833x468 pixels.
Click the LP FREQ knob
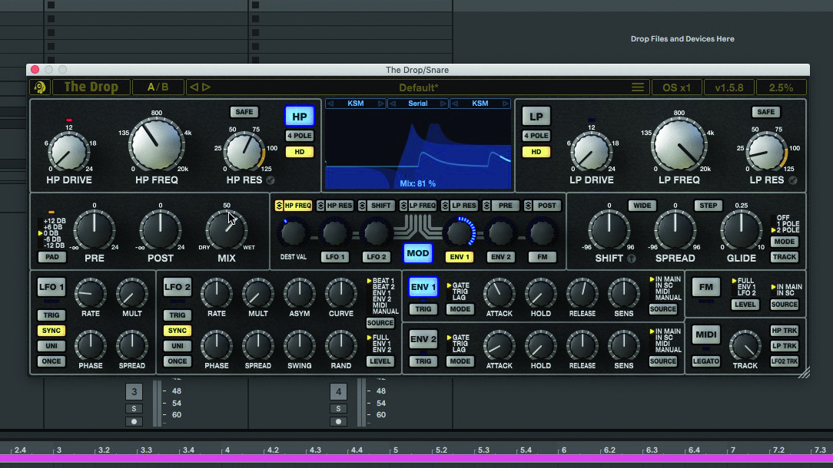tap(679, 144)
